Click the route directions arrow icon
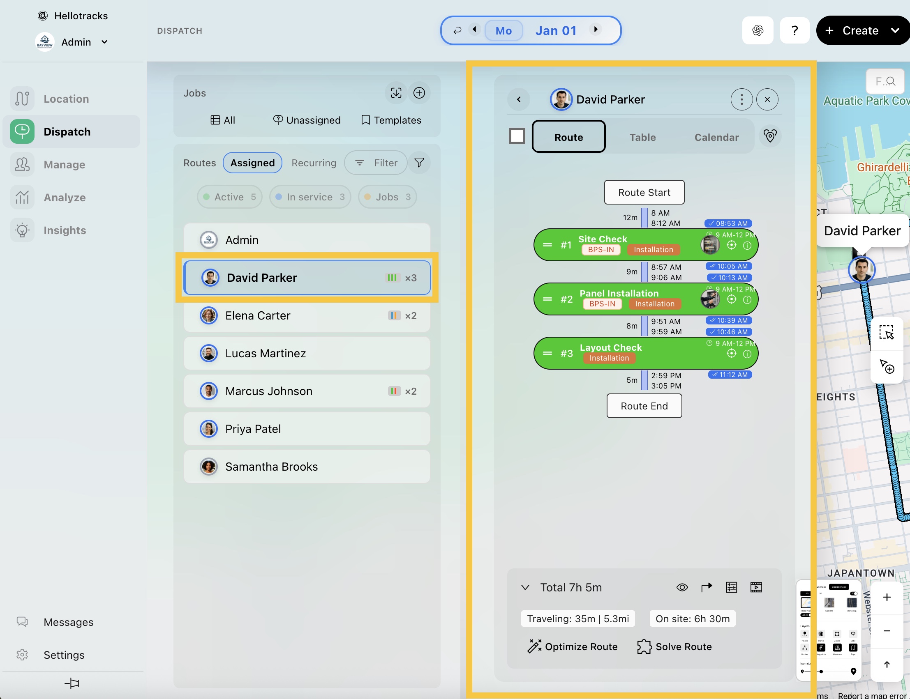910x699 pixels. click(x=707, y=587)
